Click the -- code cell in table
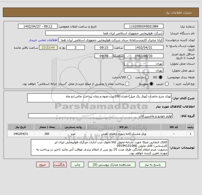 (174, 134)
